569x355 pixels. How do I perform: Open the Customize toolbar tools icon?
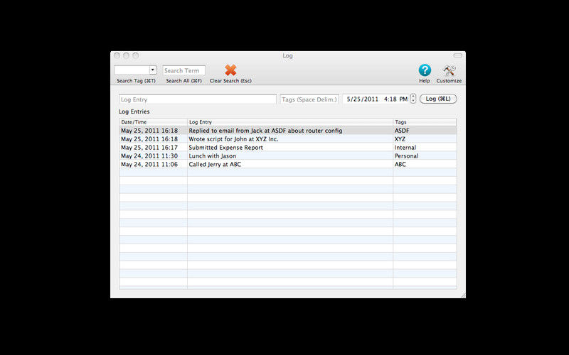(x=449, y=70)
